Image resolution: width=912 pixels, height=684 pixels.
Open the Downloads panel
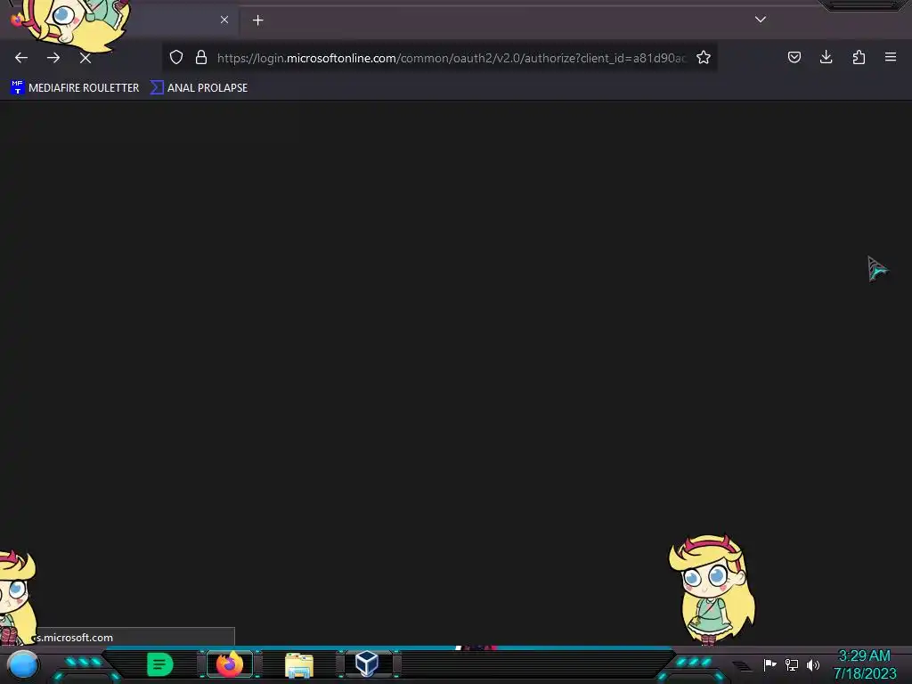[x=826, y=57]
